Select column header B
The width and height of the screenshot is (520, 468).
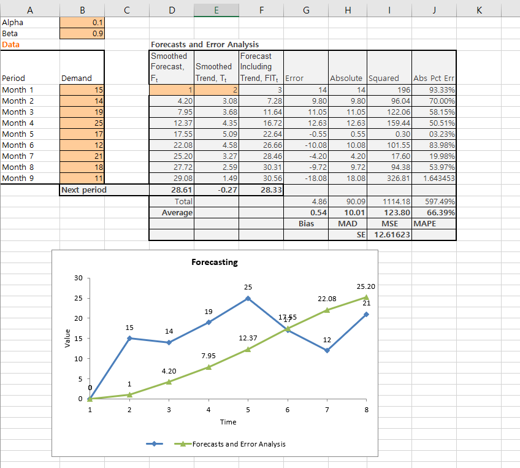pyautogui.click(x=82, y=10)
